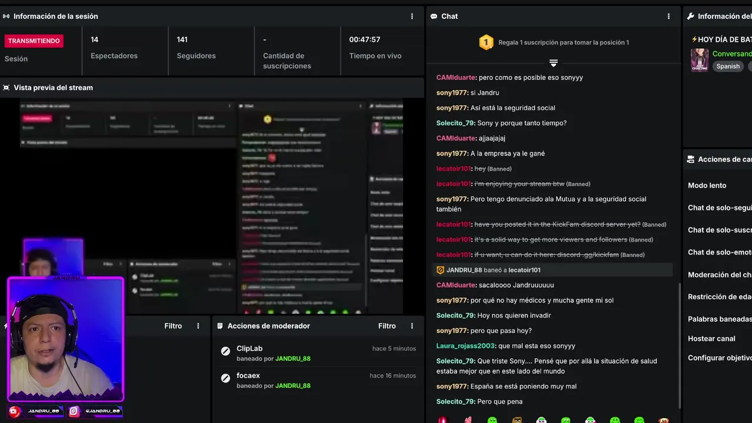This screenshot has width=752, height=423.
Task: Open the Acciones de moderador three-dot menu
Action: pos(412,326)
